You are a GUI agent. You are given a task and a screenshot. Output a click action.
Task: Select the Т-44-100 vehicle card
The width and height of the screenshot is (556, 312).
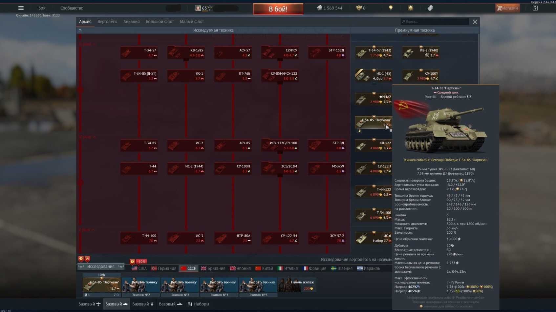(139, 238)
